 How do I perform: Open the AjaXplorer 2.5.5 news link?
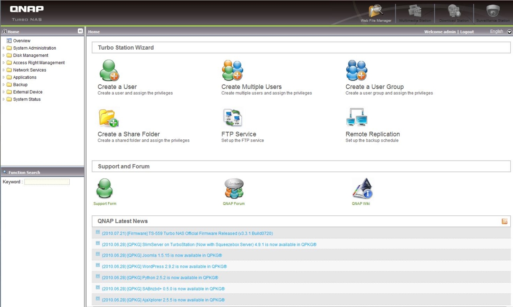point(163,300)
